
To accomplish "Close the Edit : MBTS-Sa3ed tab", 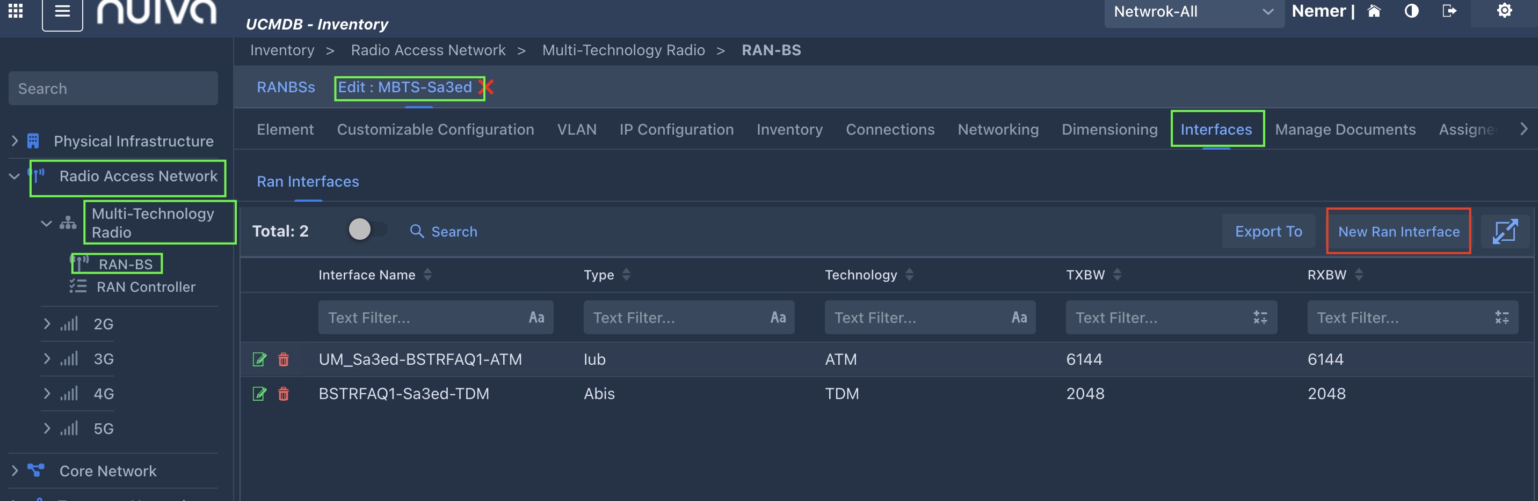I will [487, 87].
